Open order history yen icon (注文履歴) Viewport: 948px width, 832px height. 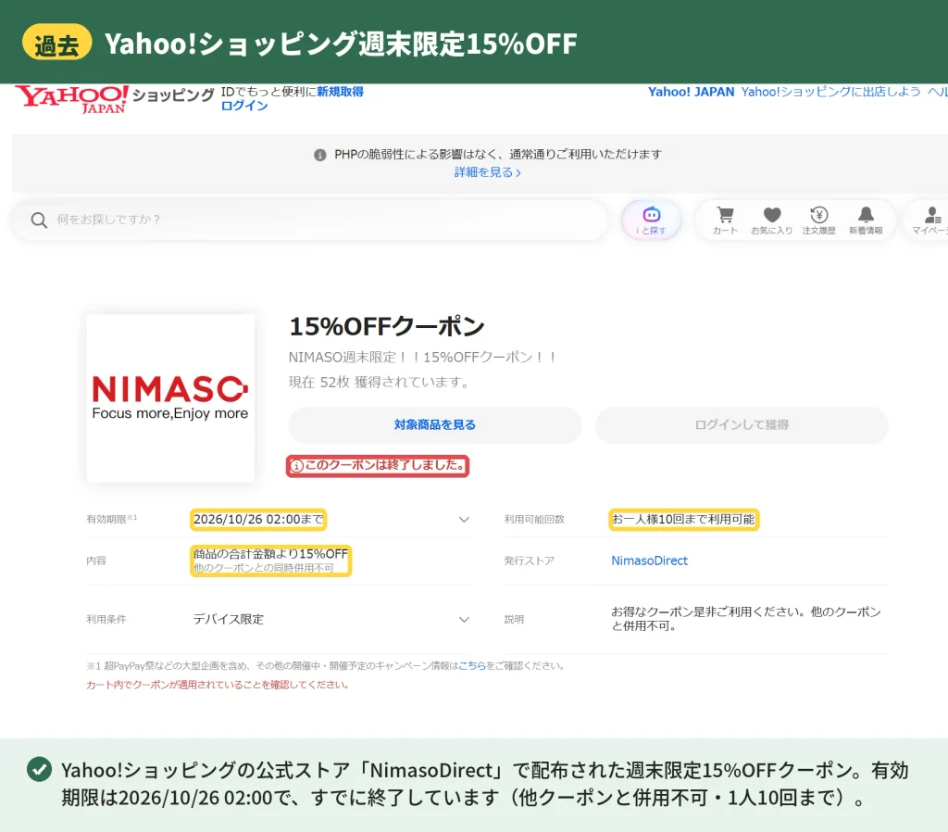[818, 221]
